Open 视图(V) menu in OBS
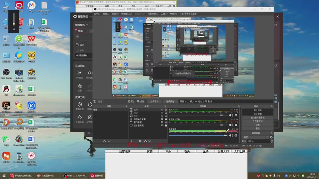The width and height of the screenshot is (319, 179). [115, 14]
